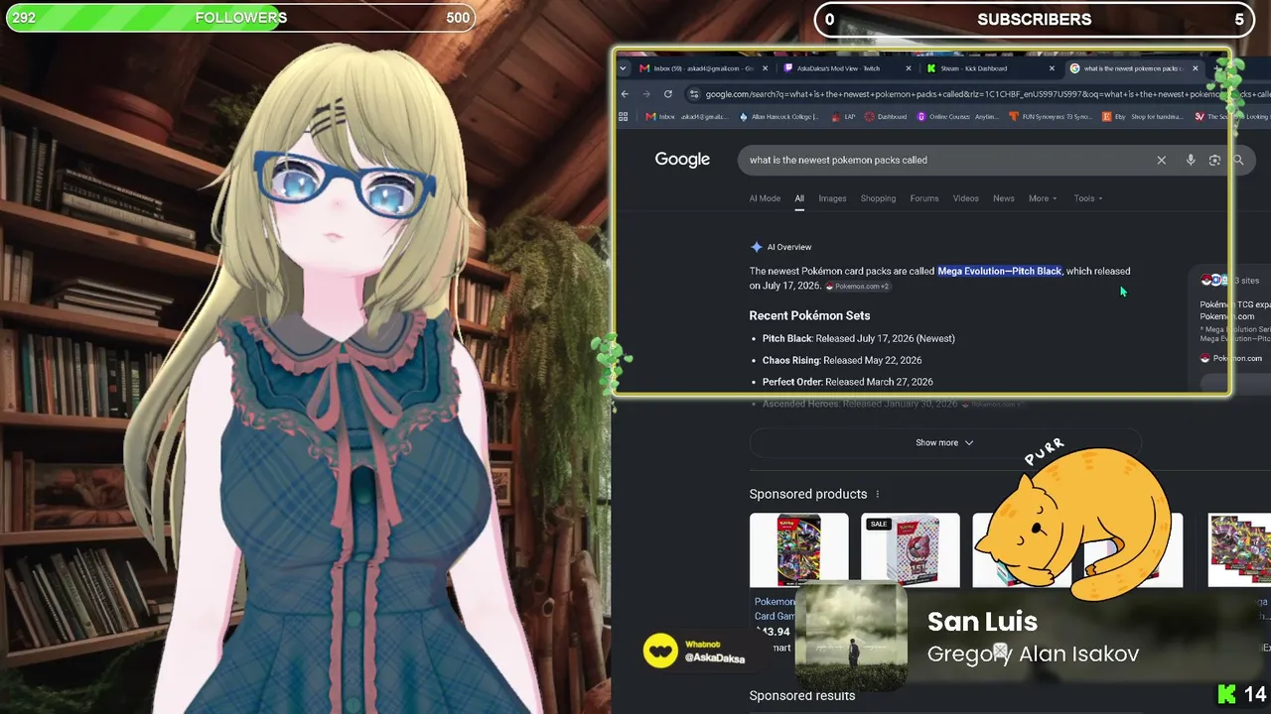Click the Google logo
The height and width of the screenshot is (714, 1271).
[x=682, y=160]
